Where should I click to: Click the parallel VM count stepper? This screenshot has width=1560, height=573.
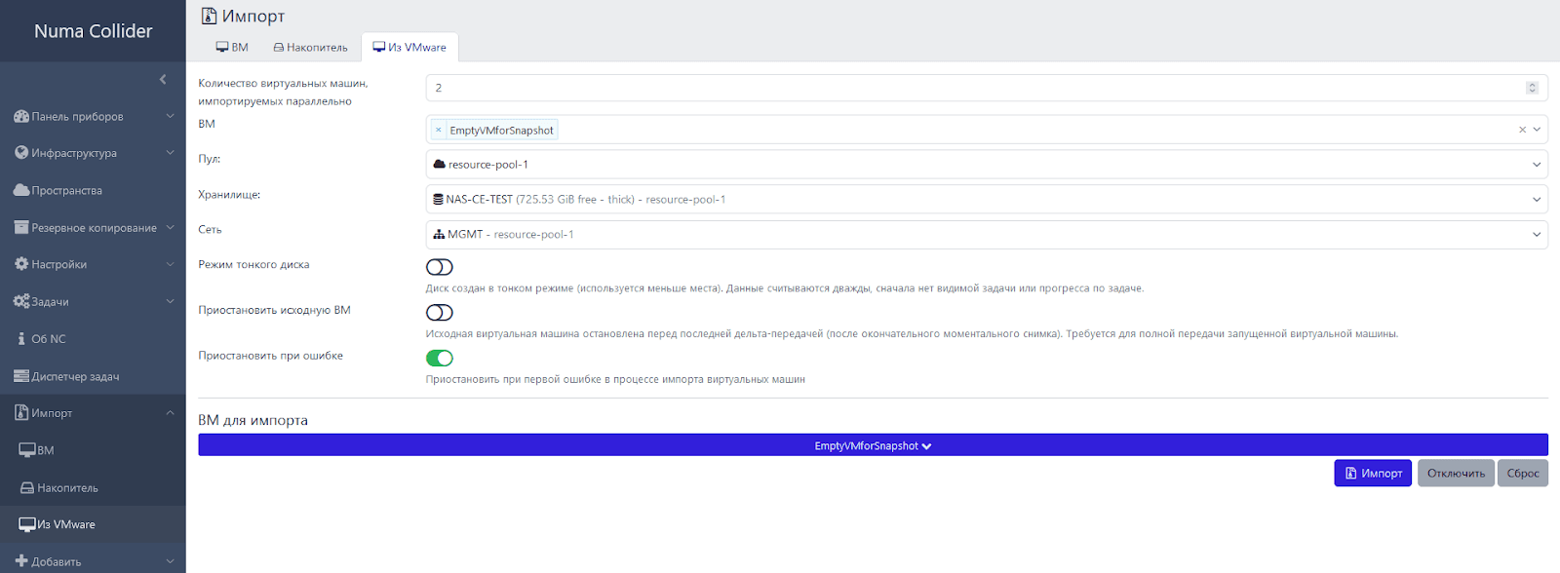click(1532, 88)
